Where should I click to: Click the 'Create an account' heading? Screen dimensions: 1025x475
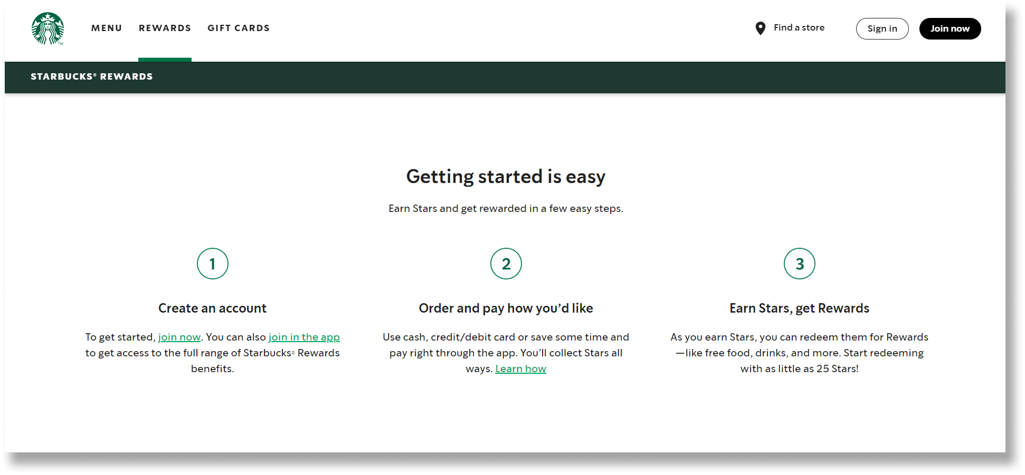[x=212, y=308]
